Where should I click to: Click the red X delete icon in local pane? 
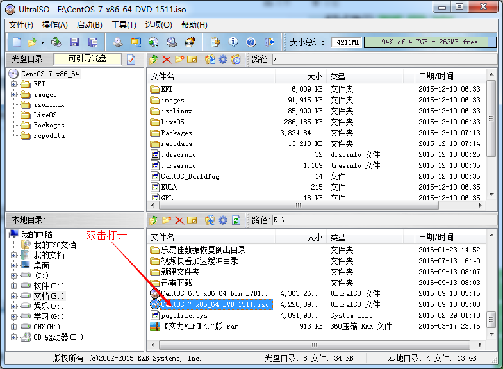[179, 220]
